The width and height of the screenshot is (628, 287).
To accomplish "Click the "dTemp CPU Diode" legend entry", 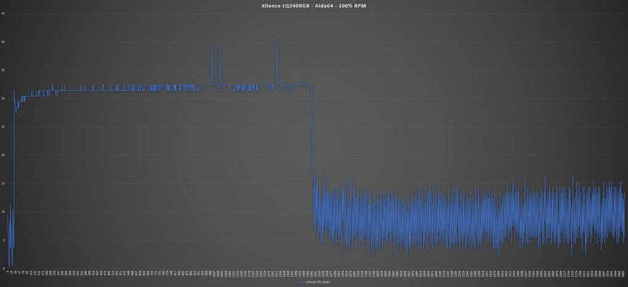I will [x=315, y=282].
